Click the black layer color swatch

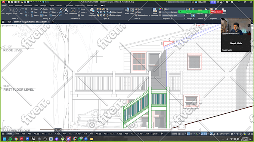[105, 9]
